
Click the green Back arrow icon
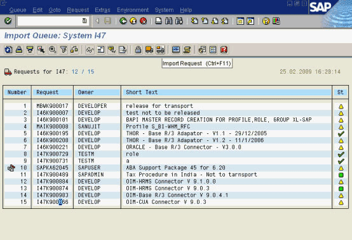coord(123,21)
